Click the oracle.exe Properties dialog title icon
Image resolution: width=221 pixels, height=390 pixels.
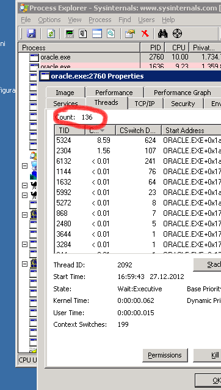(x=45, y=75)
